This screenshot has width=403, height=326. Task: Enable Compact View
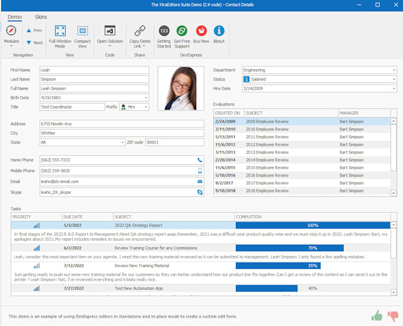[x=82, y=31]
